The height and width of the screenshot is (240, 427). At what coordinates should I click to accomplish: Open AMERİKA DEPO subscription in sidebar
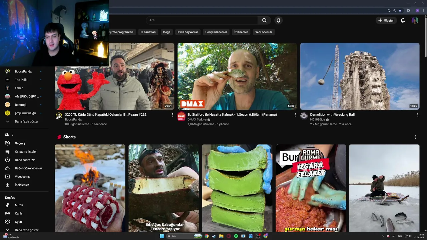tap(24, 96)
